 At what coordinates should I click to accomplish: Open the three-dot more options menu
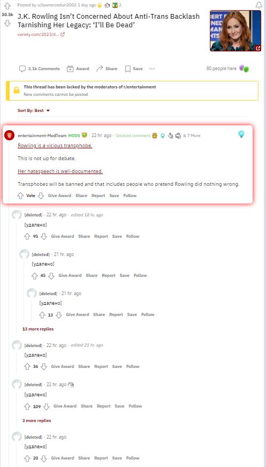152,69
